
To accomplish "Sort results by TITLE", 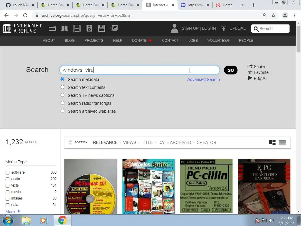I will 147,142.
